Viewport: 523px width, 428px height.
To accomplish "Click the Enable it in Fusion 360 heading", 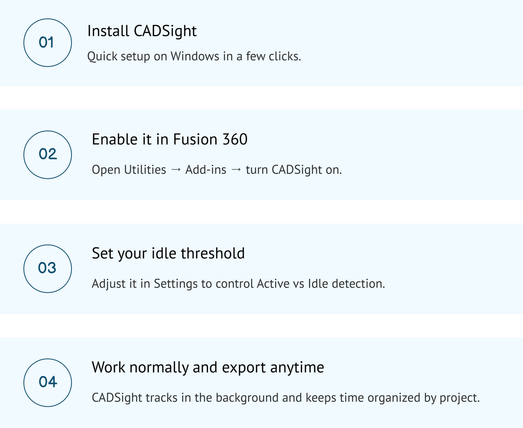I will point(169,140).
